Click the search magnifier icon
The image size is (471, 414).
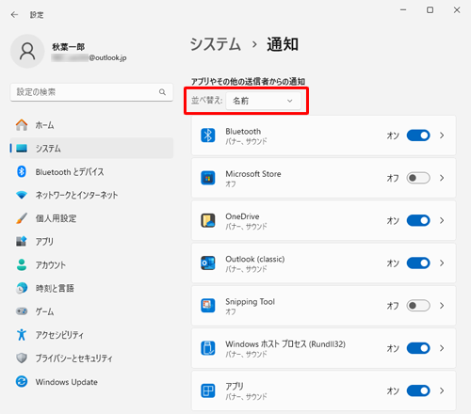pyautogui.click(x=162, y=92)
